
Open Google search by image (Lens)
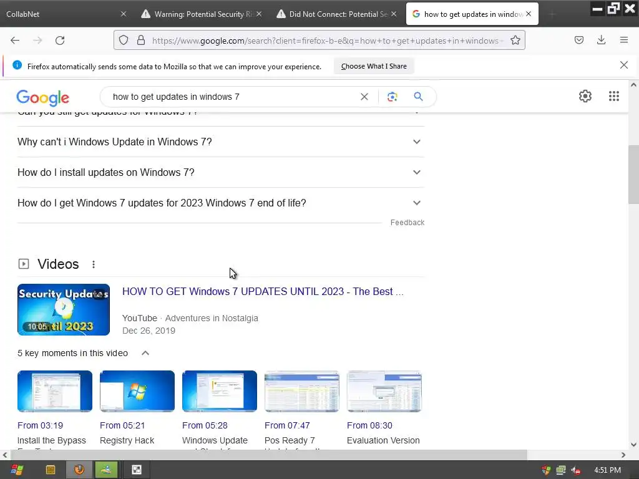[392, 97]
